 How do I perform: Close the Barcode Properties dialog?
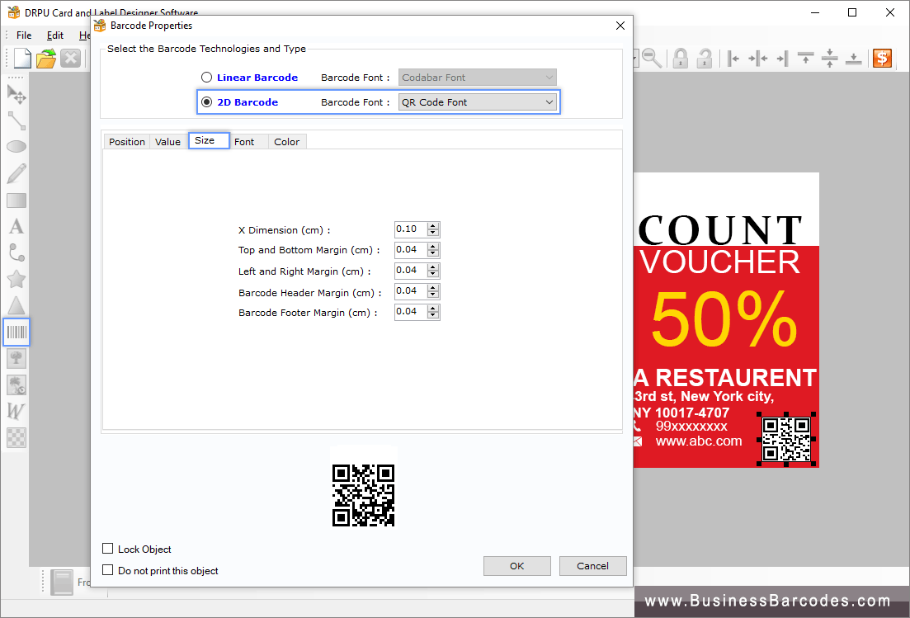coord(620,26)
